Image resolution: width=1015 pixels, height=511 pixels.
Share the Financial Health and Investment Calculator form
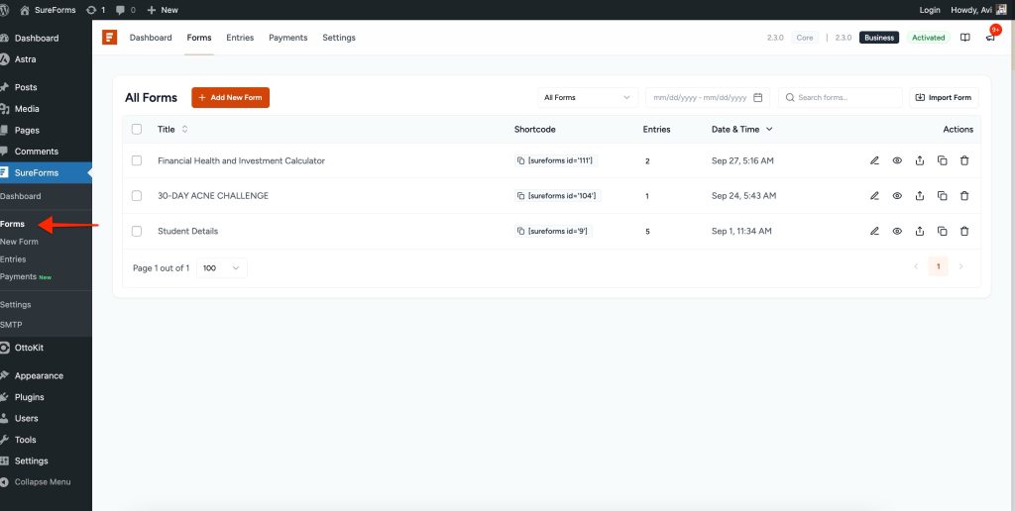(919, 160)
